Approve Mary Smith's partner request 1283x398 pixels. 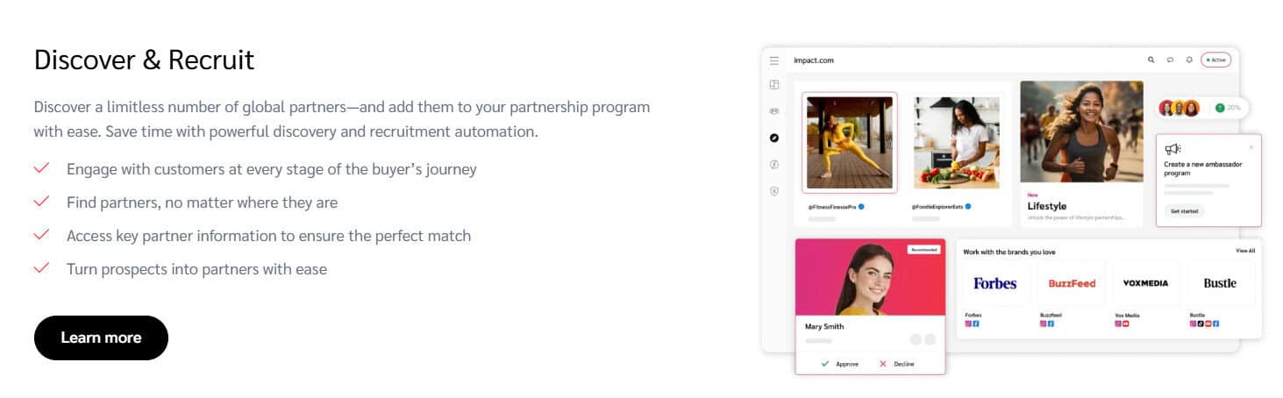coord(840,364)
